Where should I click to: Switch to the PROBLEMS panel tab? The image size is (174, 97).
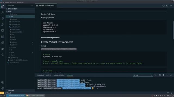pyautogui.click(x=41, y=75)
